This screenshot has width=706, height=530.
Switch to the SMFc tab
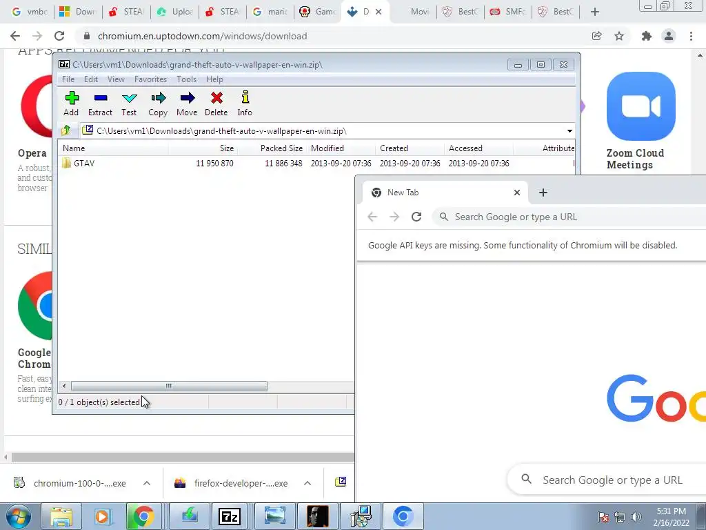tap(507, 12)
